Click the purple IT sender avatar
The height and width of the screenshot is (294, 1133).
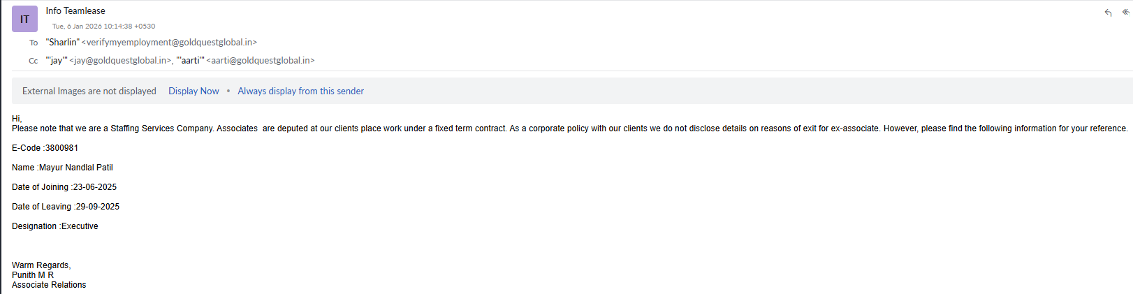click(x=24, y=19)
